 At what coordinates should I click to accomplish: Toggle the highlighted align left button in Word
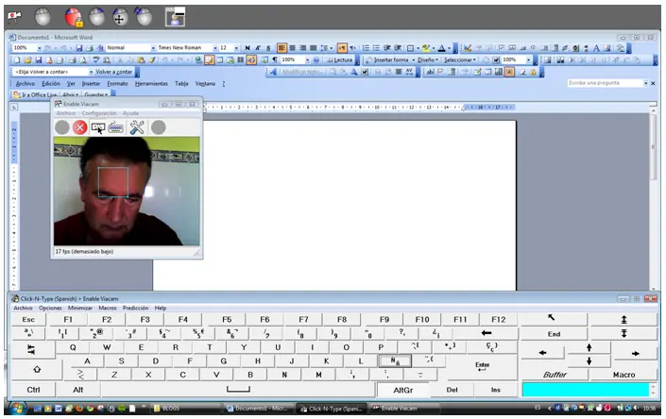[282, 48]
